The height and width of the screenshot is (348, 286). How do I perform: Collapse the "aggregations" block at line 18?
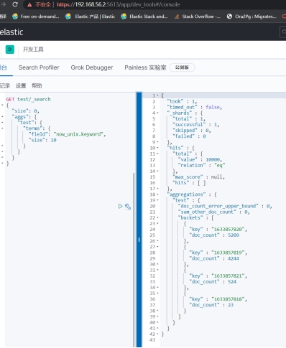point(157,194)
